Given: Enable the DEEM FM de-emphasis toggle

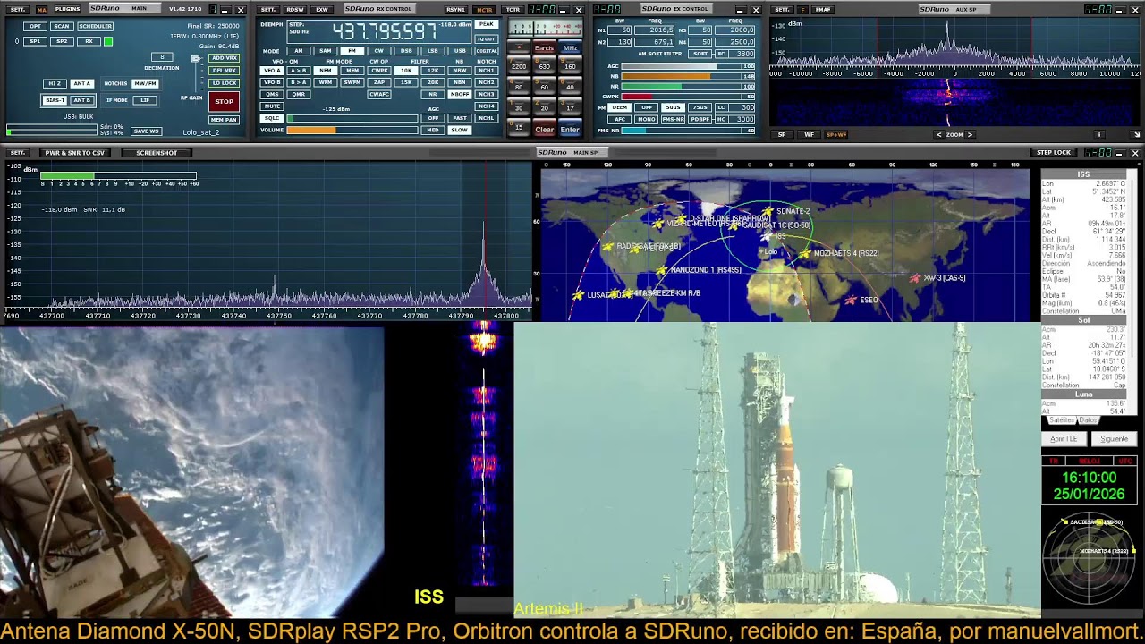Looking at the screenshot, I should (619, 107).
